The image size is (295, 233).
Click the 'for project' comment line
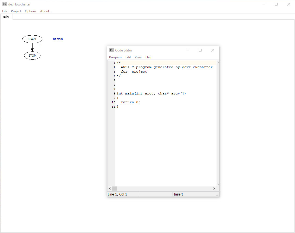134,71
